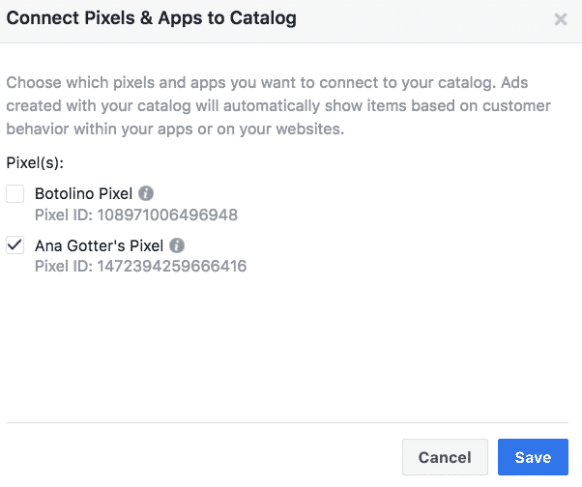This screenshot has width=582, height=487.
Task: Click the checkmark tick for Ana Gotter's Pixel
Action: pyautogui.click(x=15, y=244)
